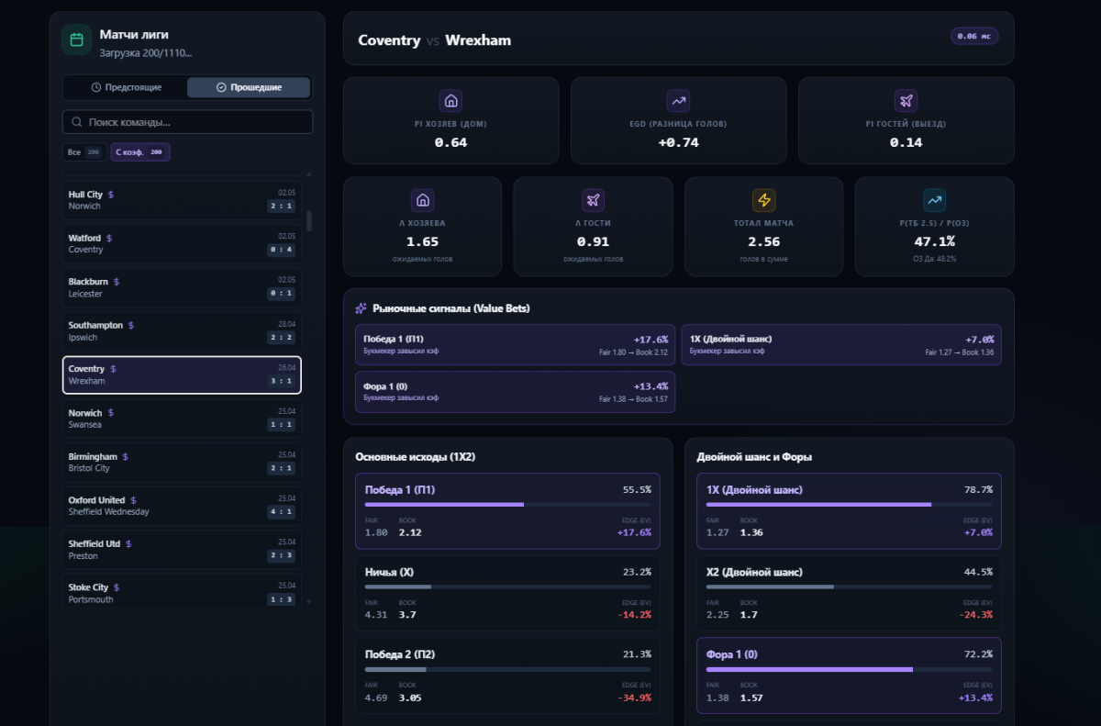Click the dollar icon next to Oxford United
Image resolution: width=1101 pixels, height=726 pixels.
pyautogui.click(x=133, y=500)
